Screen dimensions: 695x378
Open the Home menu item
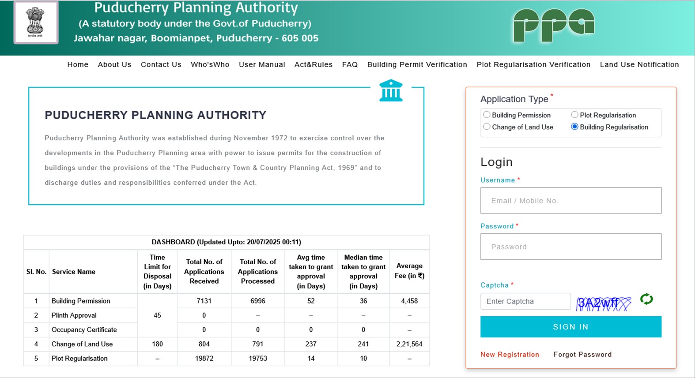coord(78,64)
